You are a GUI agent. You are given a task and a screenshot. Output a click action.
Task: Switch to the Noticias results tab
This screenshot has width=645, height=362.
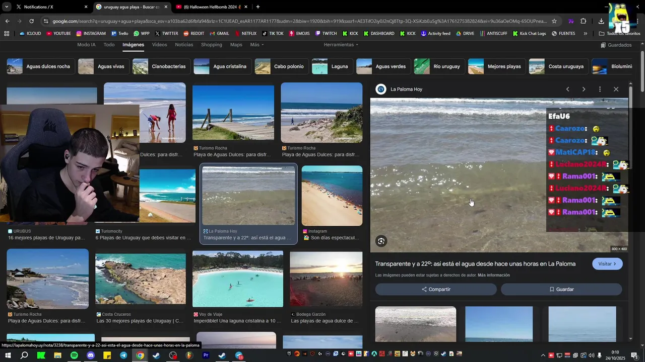[184, 45]
